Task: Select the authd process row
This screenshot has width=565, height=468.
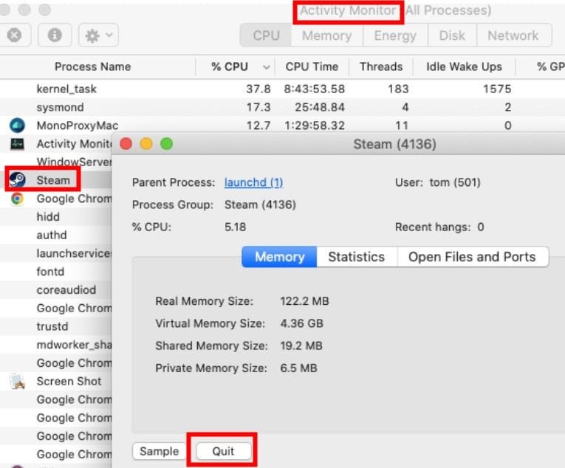Action: [56, 235]
